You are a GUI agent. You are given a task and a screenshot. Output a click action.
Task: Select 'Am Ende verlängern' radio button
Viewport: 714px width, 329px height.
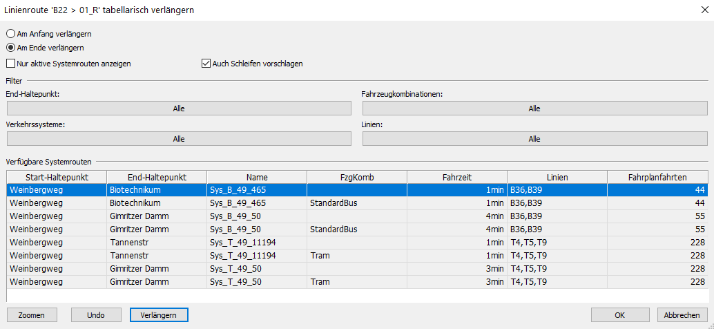point(11,48)
